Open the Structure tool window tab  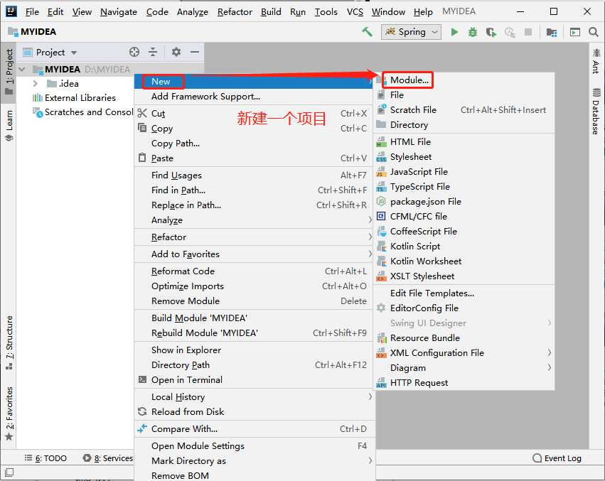(x=9, y=342)
